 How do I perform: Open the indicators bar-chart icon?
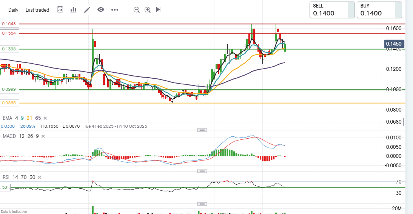[x=73, y=9]
